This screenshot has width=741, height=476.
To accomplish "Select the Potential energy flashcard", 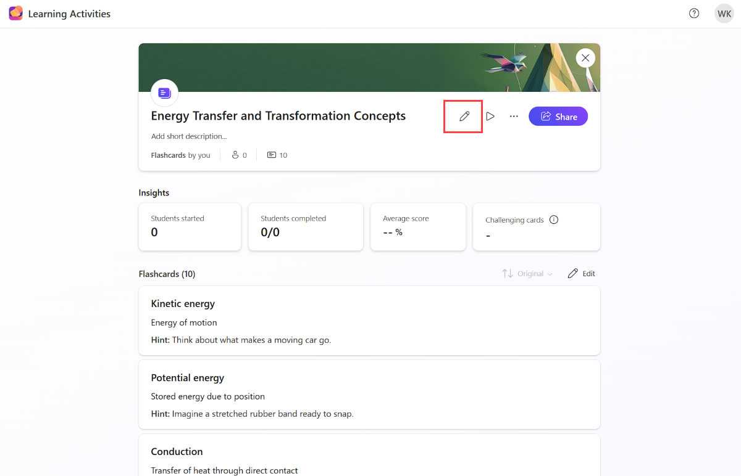I will 369,395.
